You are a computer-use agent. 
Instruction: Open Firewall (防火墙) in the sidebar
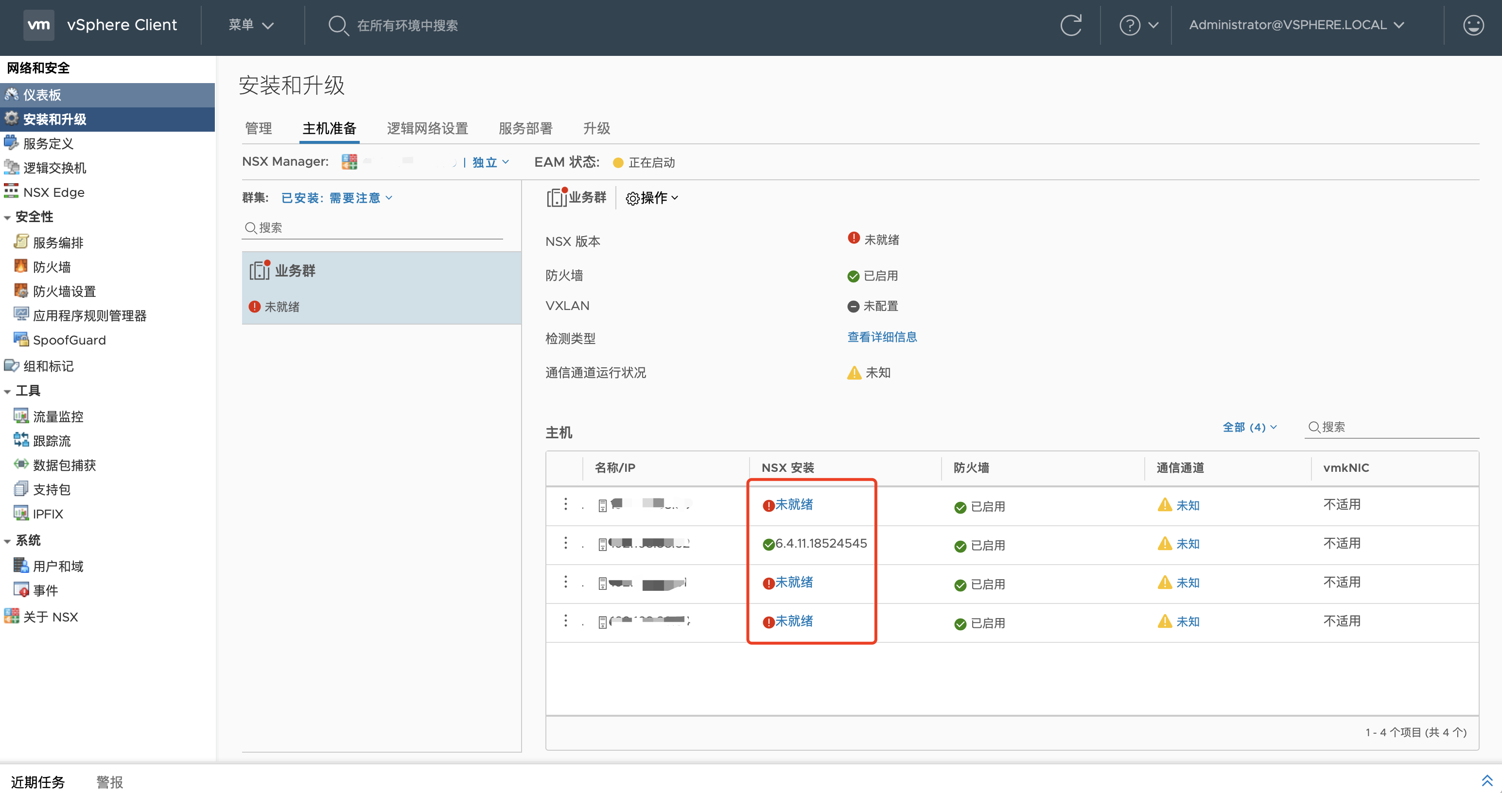pos(52,267)
